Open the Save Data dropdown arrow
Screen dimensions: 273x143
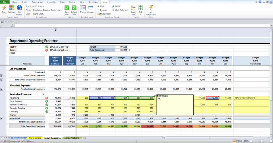(x=69, y=15)
